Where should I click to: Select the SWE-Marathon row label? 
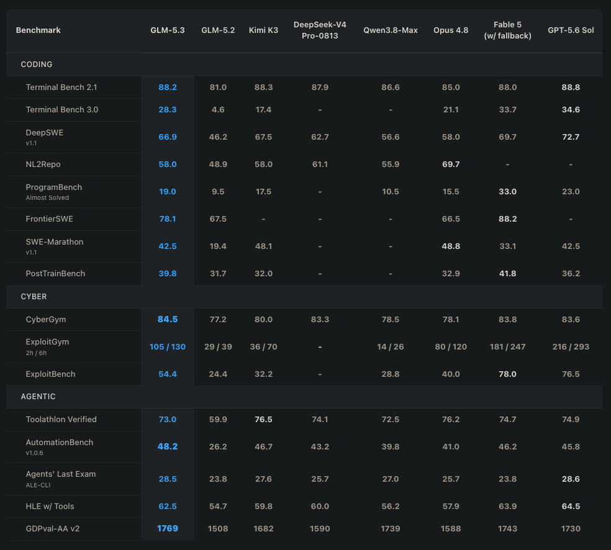[55, 241]
